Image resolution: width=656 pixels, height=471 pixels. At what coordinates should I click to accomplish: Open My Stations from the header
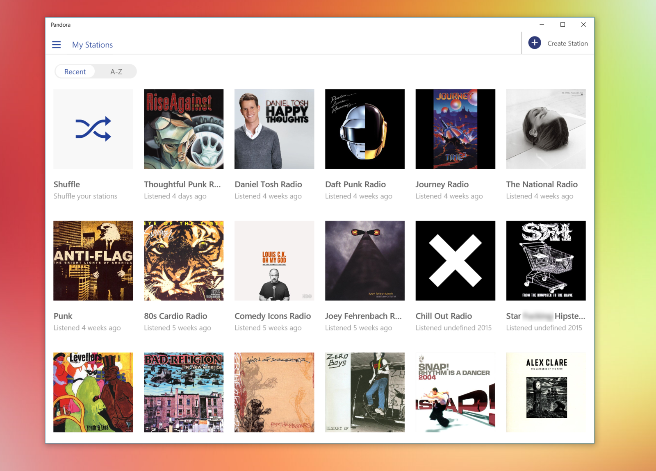(x=92, y=45)
